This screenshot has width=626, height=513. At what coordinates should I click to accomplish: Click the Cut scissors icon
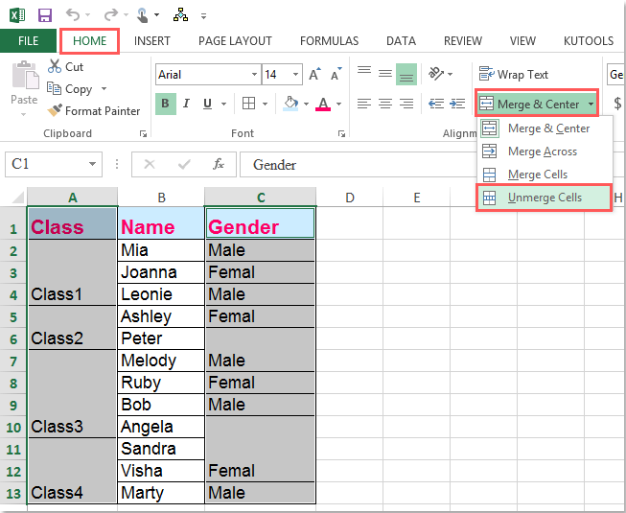(x=54, y=67)
